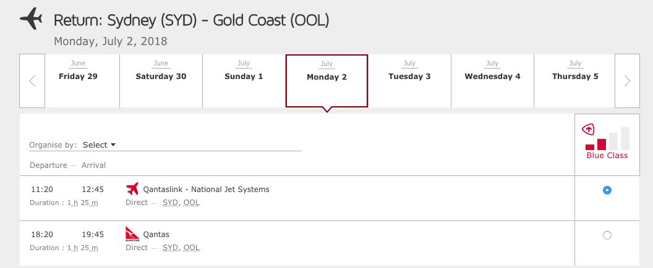
Task: Open the Organise by Select dropdown
Action: coord(99,145)
